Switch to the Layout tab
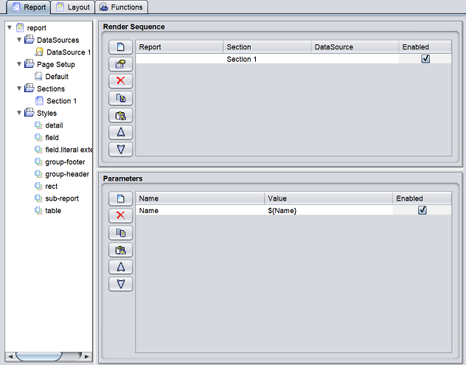This screenshot has height=365, width=466. (x=73, y=7)
